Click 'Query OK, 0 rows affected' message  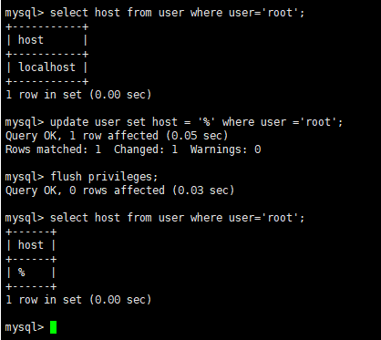(x=85, y=191)
